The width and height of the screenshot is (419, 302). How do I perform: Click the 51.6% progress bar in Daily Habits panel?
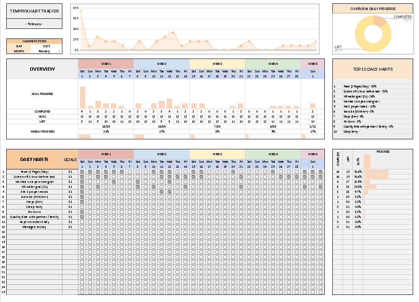pos(376,171)
